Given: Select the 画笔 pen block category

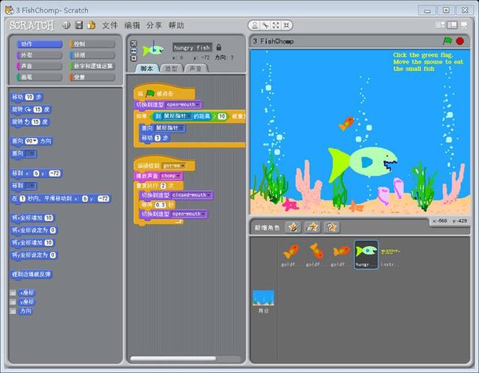Looking at the screenshot, I should [40, 77].
